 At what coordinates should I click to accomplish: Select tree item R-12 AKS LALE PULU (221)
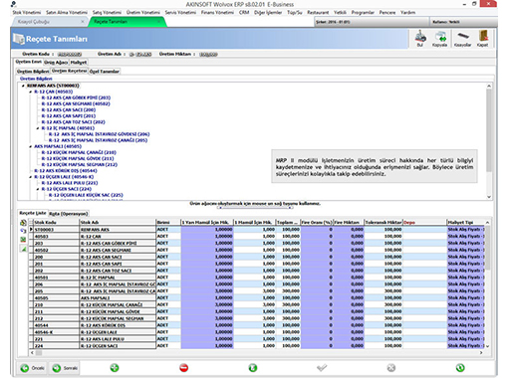click(x=70, y=183)
